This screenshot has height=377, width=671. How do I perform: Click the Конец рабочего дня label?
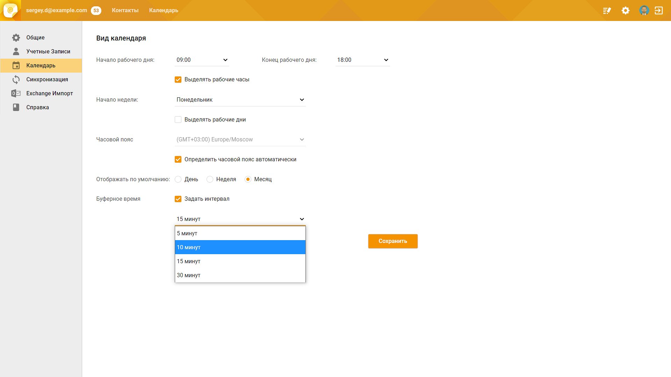point(289,60)
